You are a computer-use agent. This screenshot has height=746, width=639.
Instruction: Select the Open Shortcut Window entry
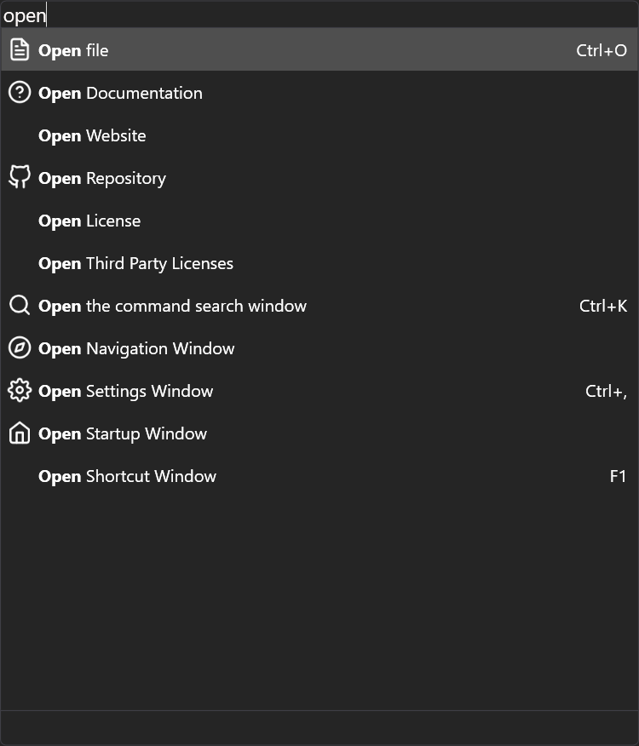tap(127, 476)
